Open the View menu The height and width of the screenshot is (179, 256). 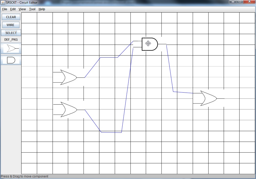pos(22,9)
